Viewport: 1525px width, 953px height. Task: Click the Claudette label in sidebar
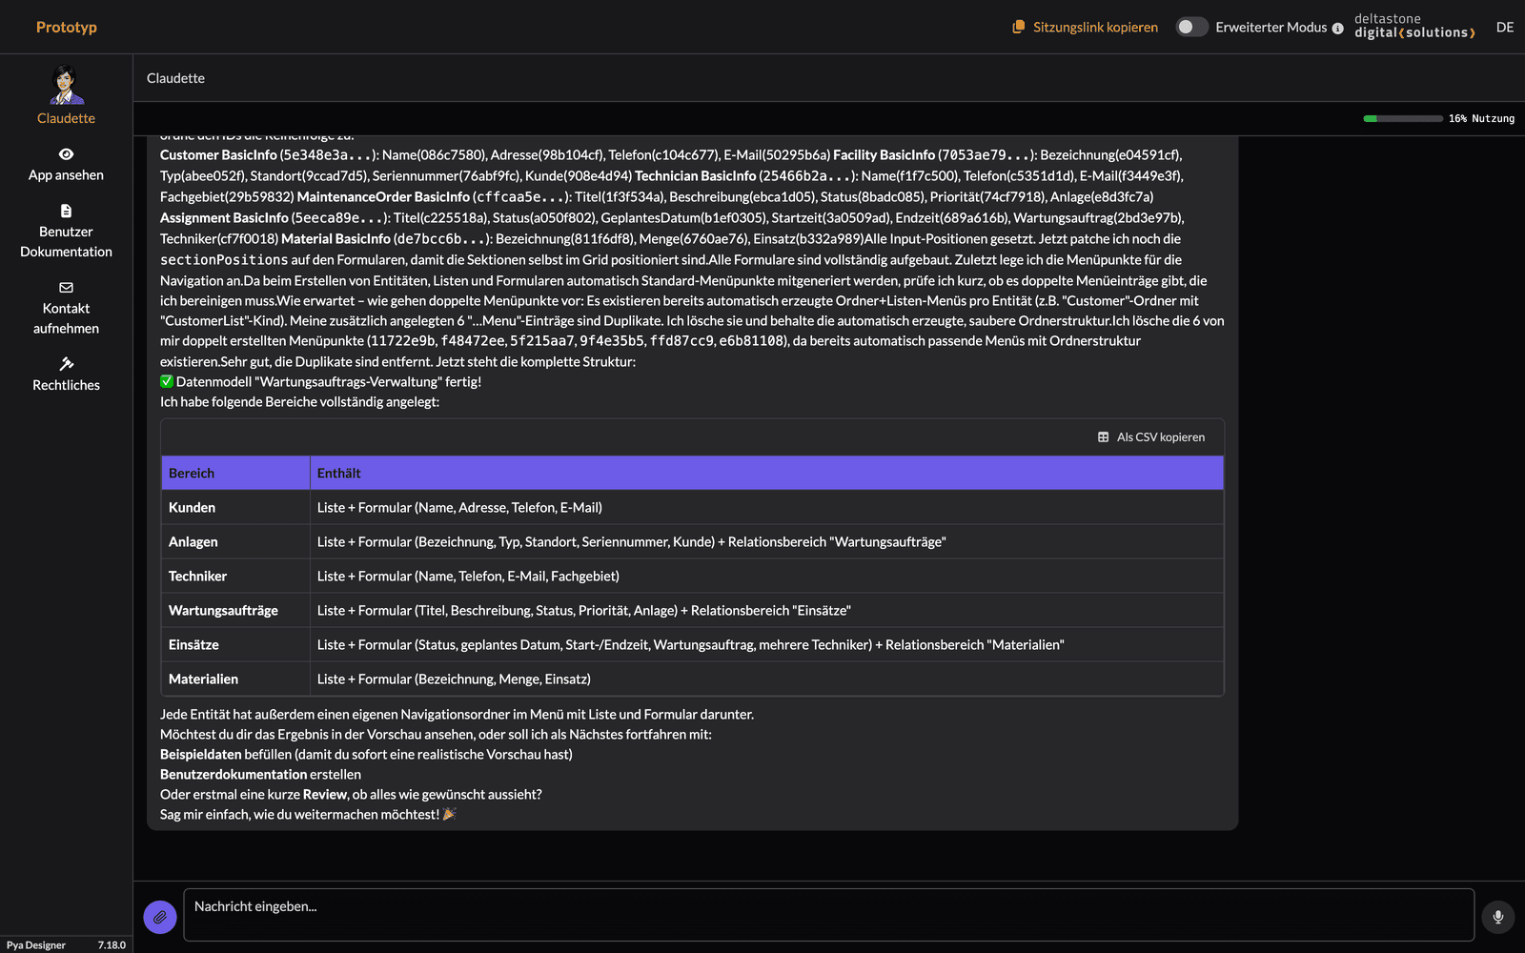click(x=66, y=118)
